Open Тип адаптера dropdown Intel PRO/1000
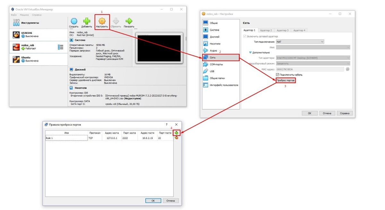Image resolution: width=385 pixels, height=210 pixels. pyautogui.click(x=313, y=58)
